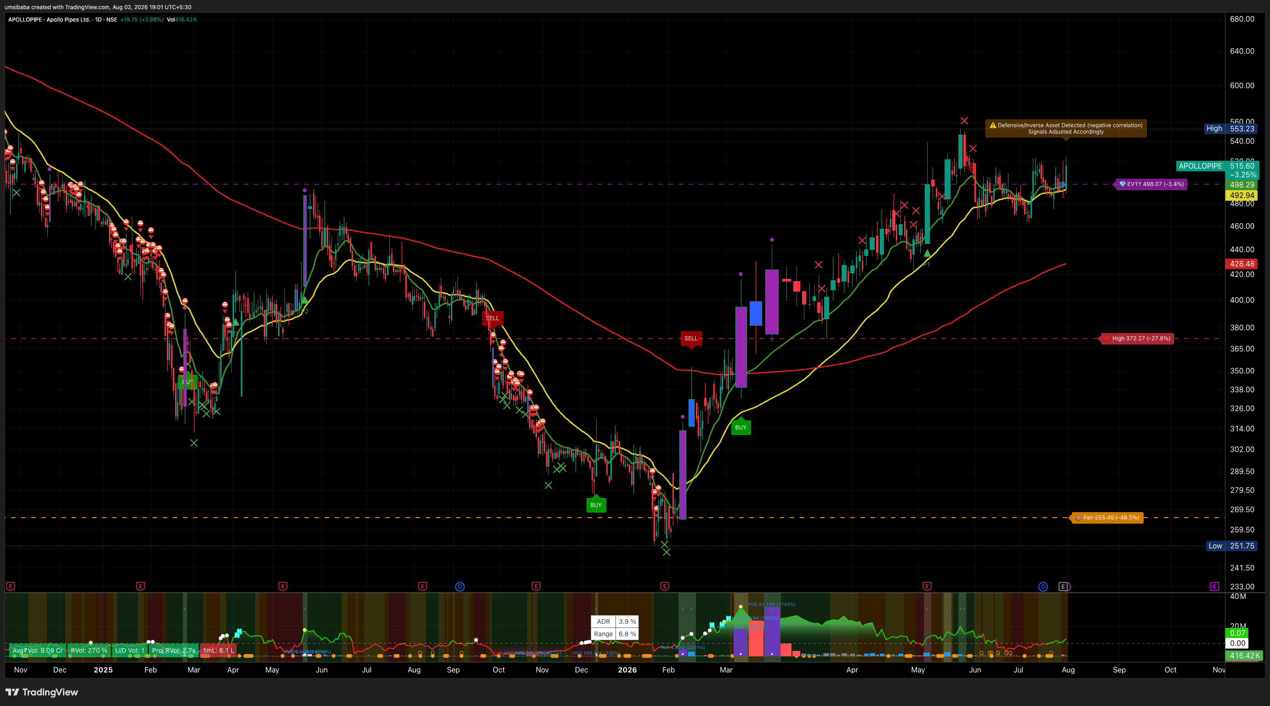Click the 233.00 price axis label
The image size is (1270, 706).
pos(1242,586)
